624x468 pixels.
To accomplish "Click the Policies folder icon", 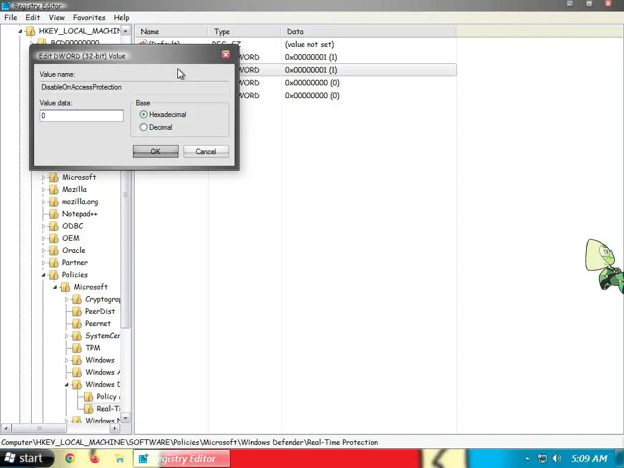I will (54, 275).
